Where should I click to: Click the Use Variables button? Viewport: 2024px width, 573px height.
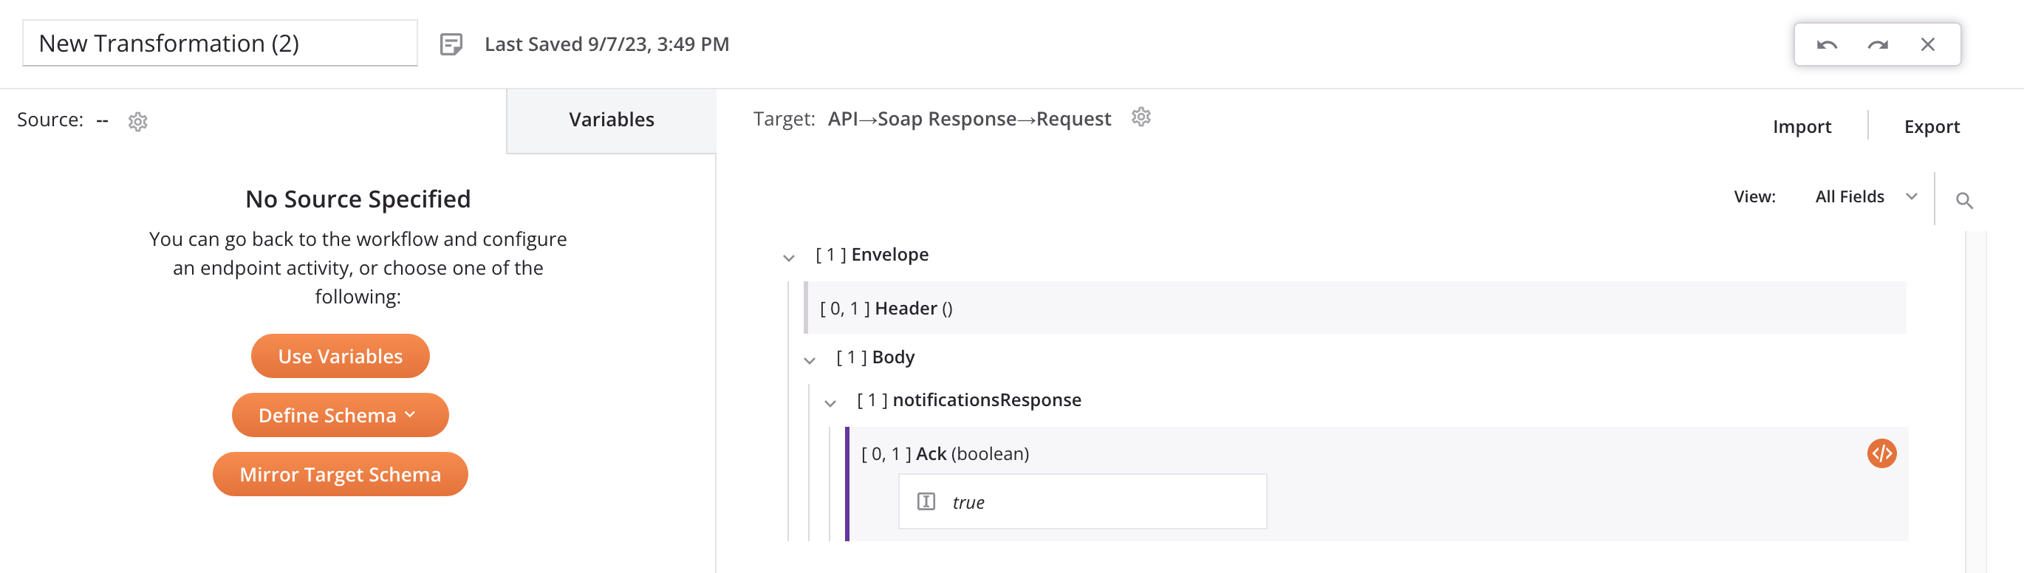340,357
